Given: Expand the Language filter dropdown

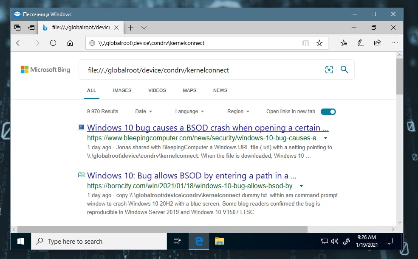Looking at the screenshot, I should tap(189, 111).
